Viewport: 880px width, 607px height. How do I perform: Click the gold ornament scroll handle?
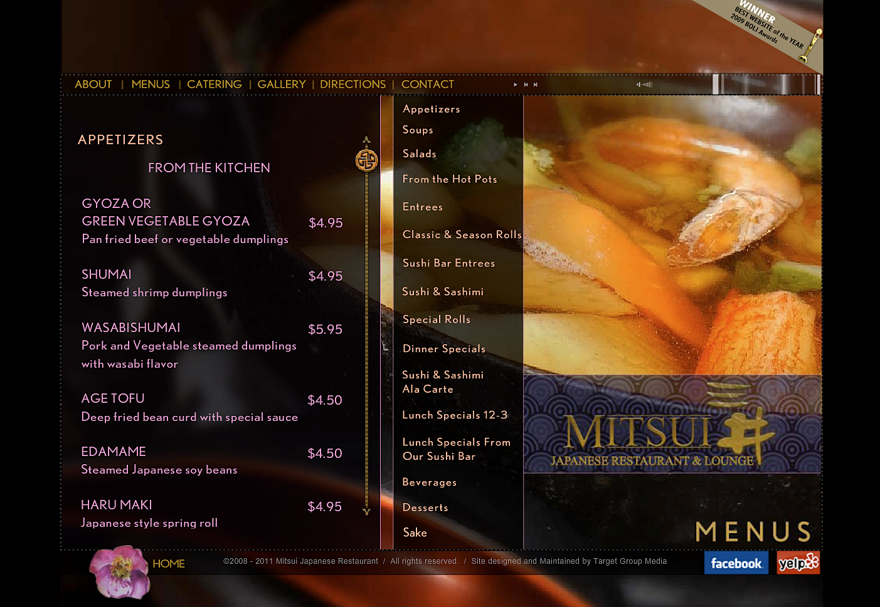pyautogui.click(x=367, y=160)
